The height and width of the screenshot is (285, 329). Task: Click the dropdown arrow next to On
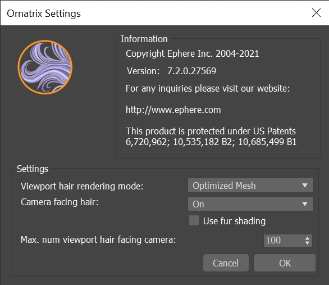point(305,203)
